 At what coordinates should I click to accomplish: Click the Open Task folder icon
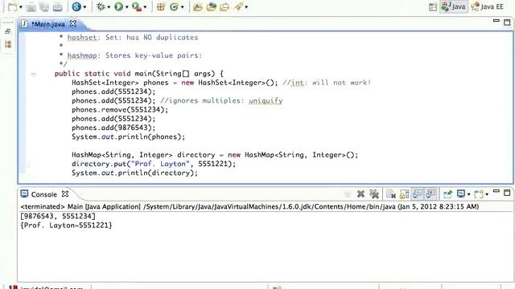pyautogui.click(x=212, y=7)
